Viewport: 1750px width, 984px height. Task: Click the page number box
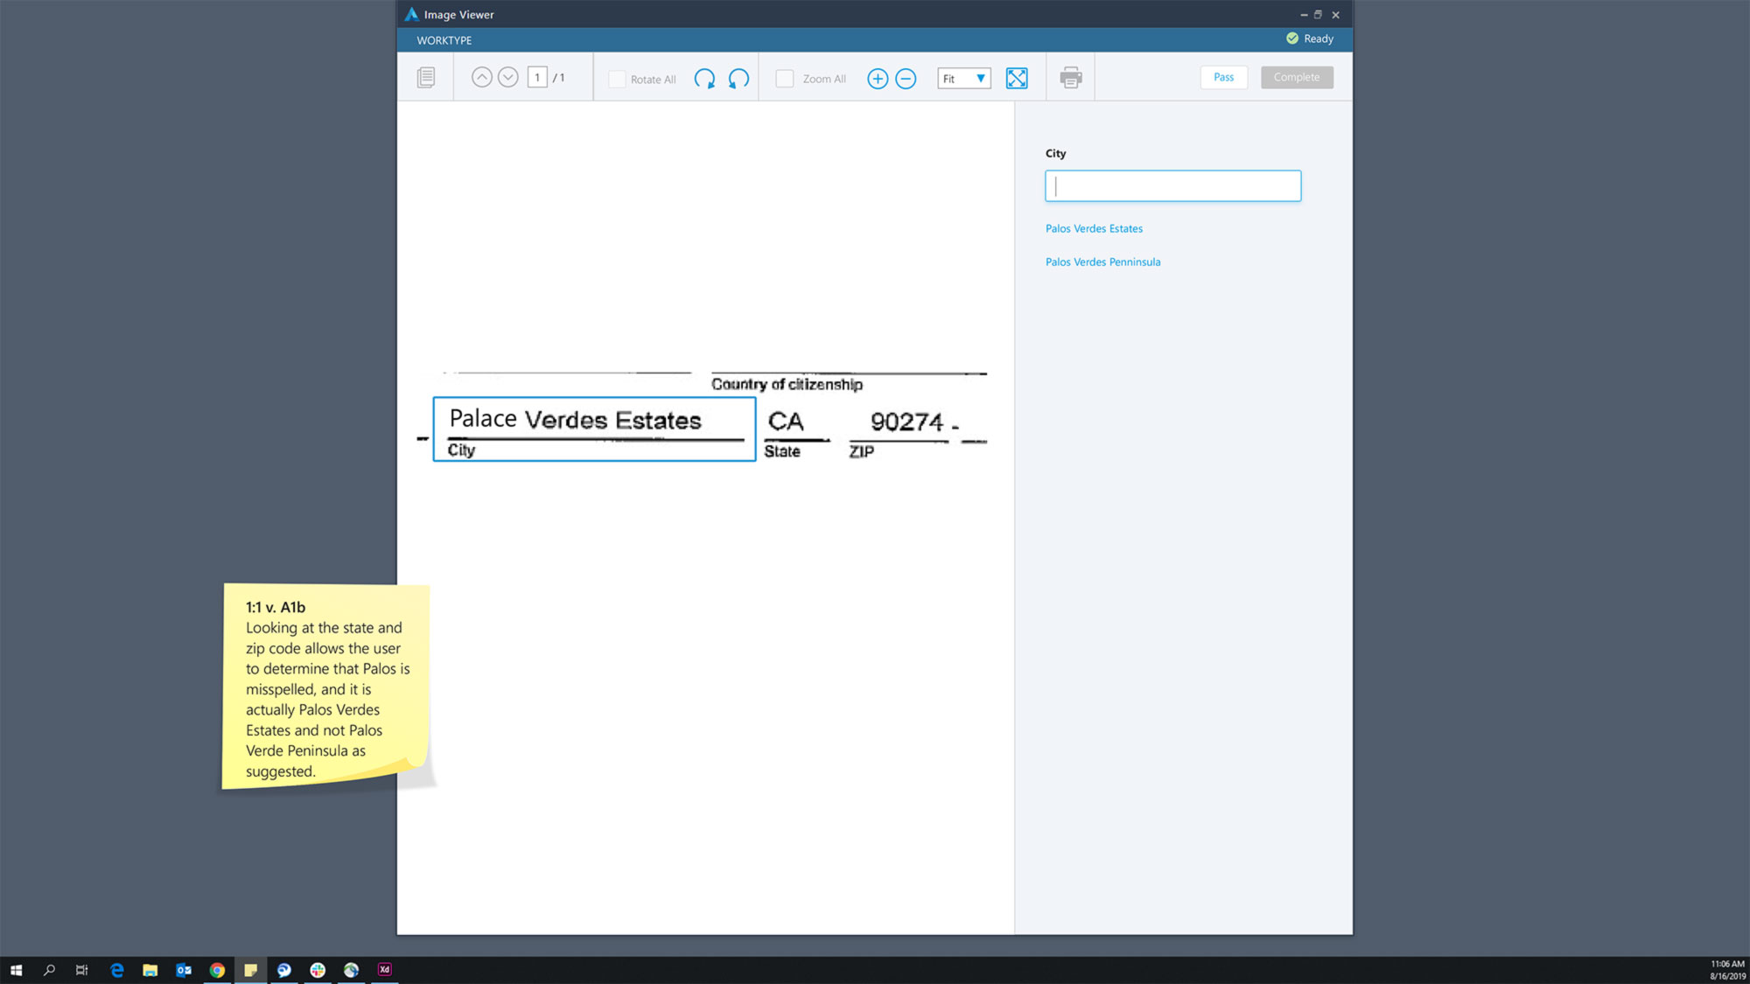537,77
